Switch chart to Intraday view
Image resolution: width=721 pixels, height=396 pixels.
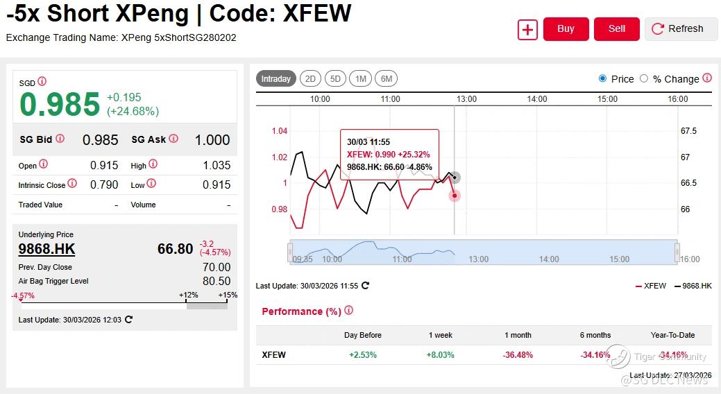(275, 78)
